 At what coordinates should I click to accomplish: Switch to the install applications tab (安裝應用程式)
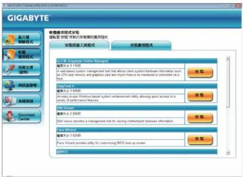141,45
